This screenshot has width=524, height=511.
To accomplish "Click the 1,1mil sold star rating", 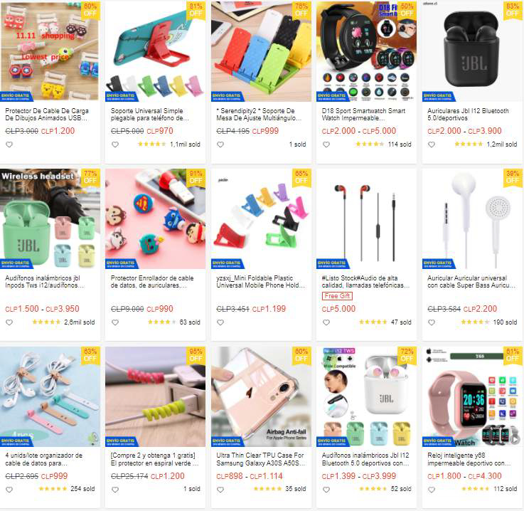I will [x=151, y=144].
